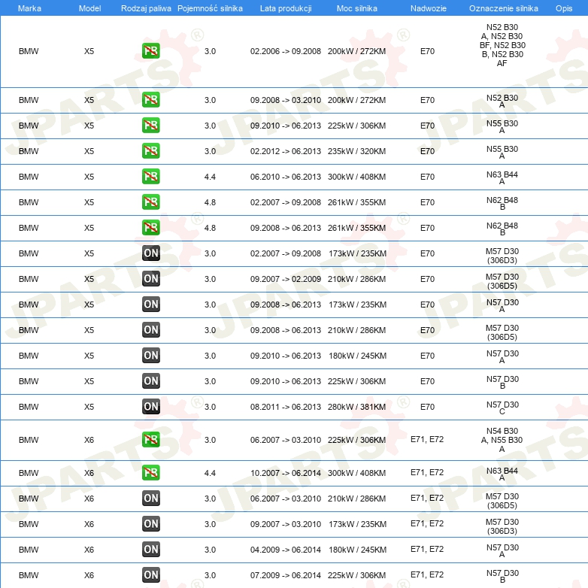
Task: Click E71, E72 in the X6 4.4 row
Action: pos(427,472)
